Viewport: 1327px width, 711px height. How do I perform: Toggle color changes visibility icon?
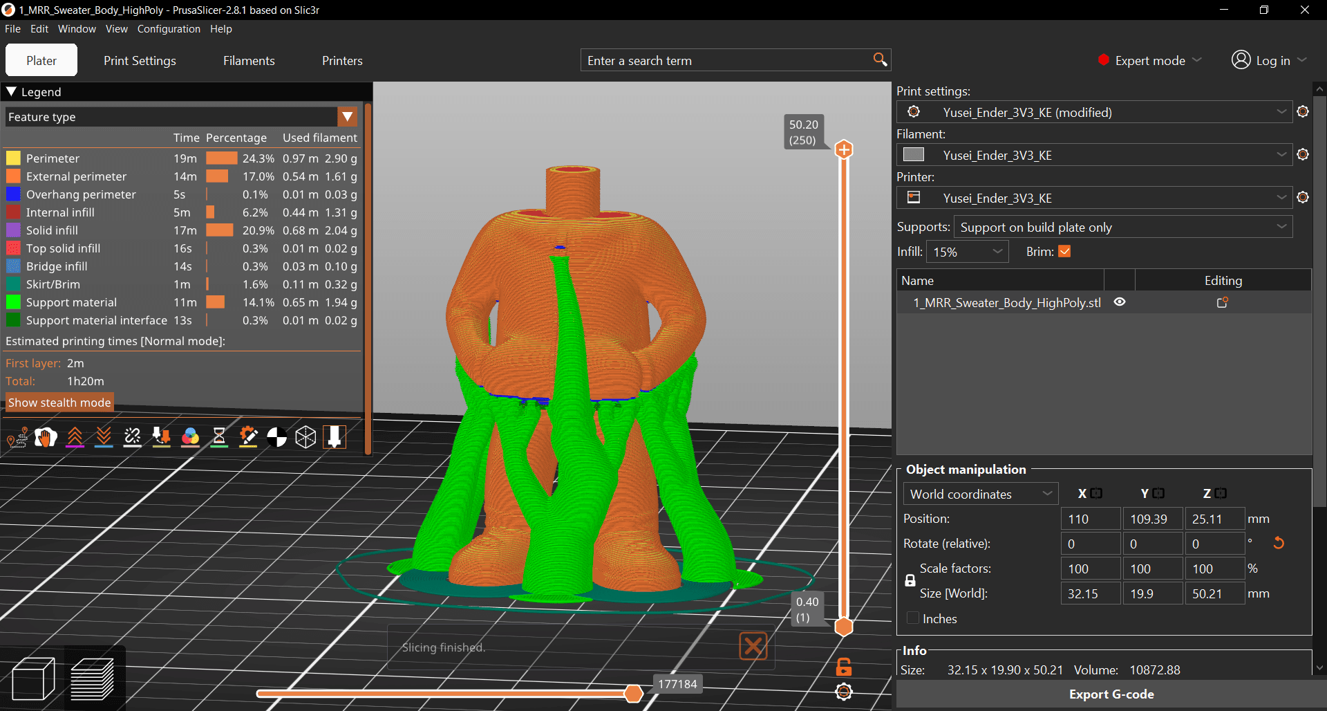pos(190,437)
